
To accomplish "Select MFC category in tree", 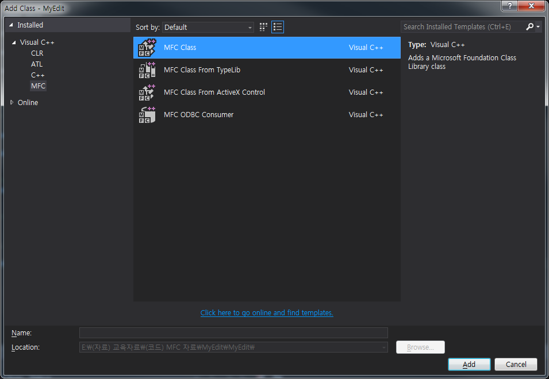I will click(38, 86).
